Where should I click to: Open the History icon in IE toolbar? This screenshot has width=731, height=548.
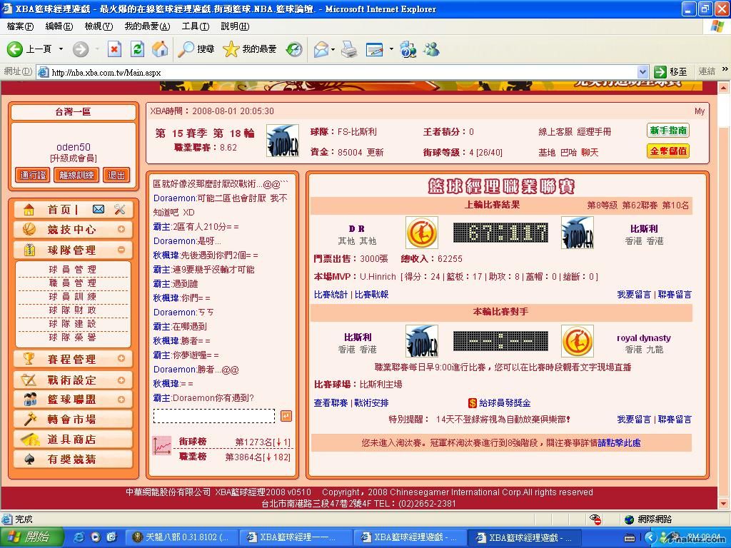pos(294,49)
